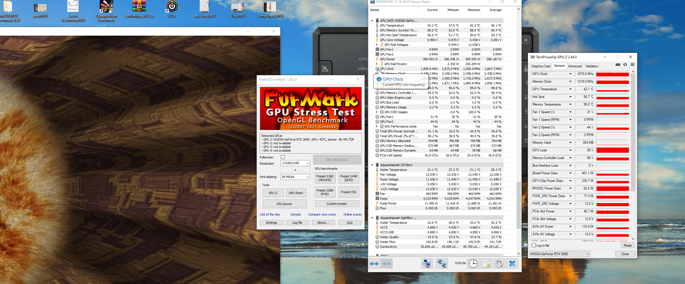Collapse the GPU [#0] NVIDIA GeForce section
This screenshot has height=284, width=685.
372,21
